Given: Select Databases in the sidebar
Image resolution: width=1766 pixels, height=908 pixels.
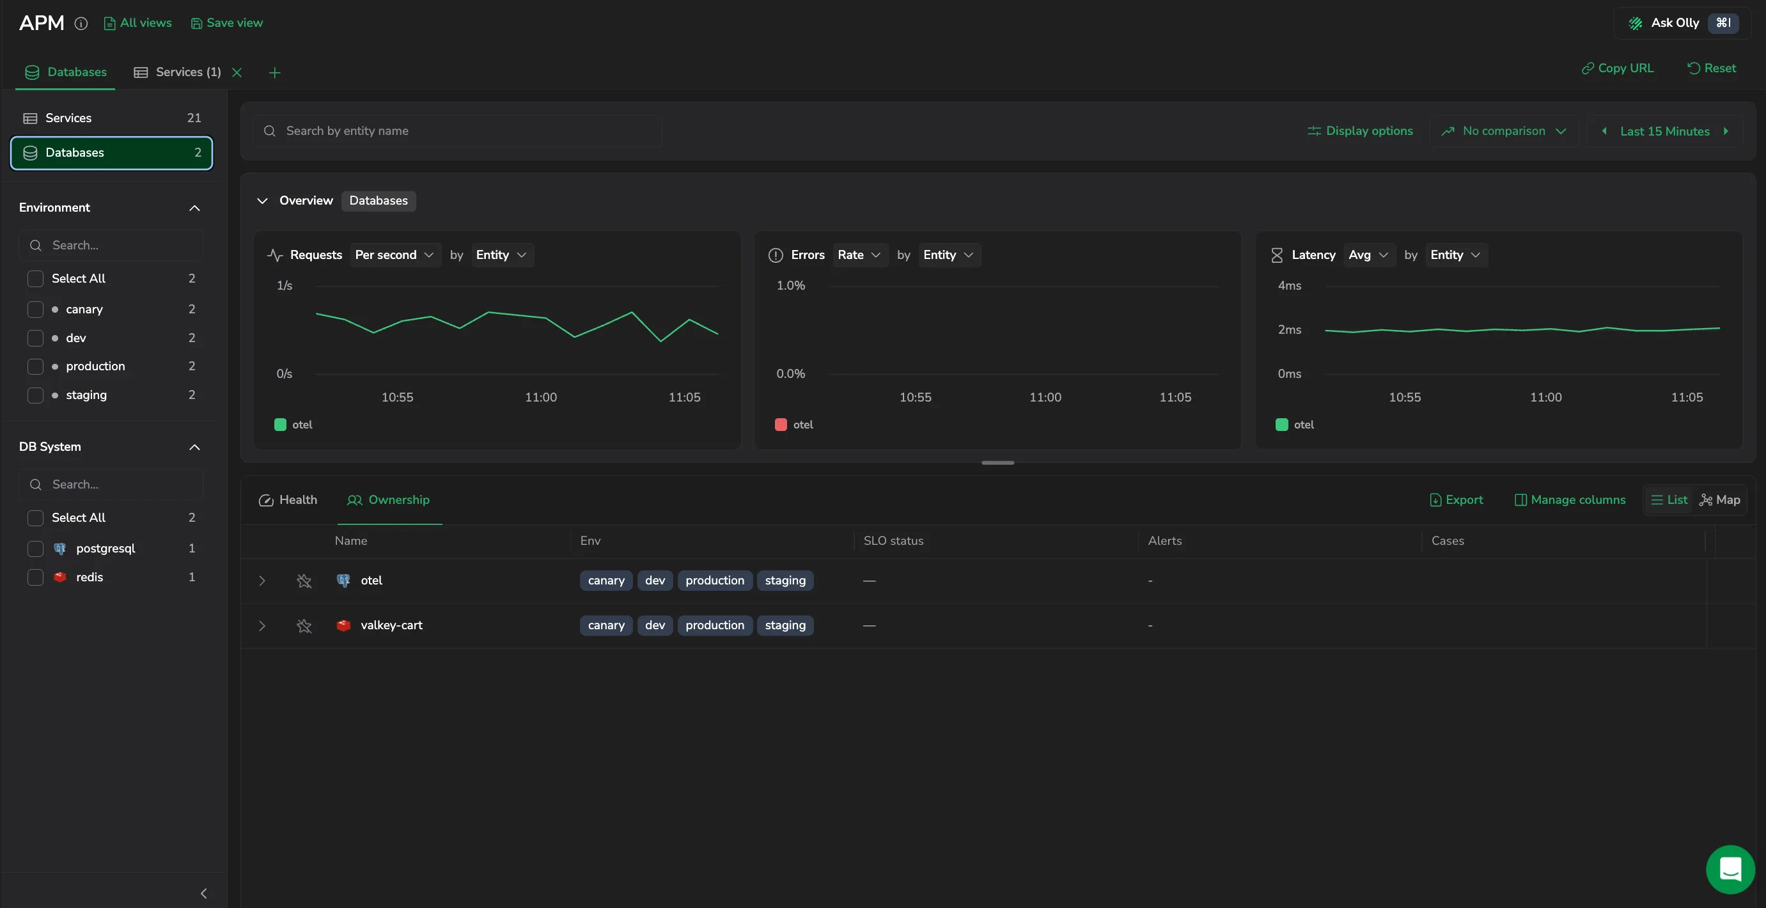Looking at the screenshot, I should [x=112, y=152].
